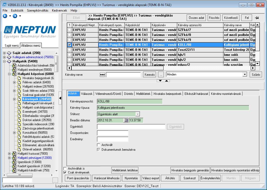Viewport: 267px width, 190px height.
Task: Click the Mellékletek letöltése button
Action: (x=125, y=170)
